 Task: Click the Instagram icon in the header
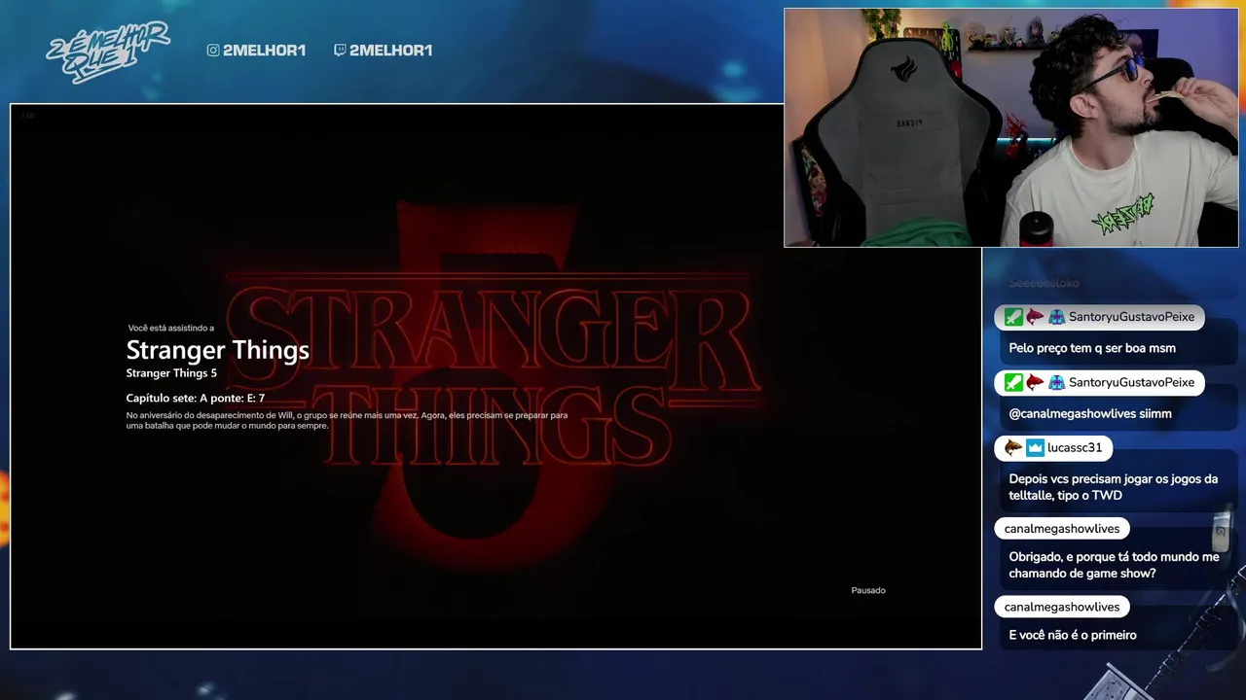(x=213, y=51)
